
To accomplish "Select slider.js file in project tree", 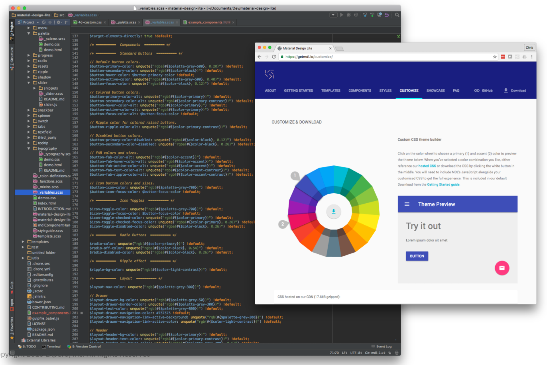I will tap(48, 105).
